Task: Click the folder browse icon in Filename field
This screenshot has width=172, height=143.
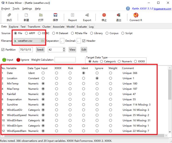Action: tap(42, 41)
